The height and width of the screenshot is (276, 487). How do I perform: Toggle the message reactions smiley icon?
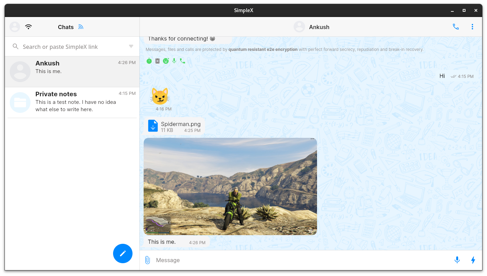pyautogui.click(x=166, y=61)
